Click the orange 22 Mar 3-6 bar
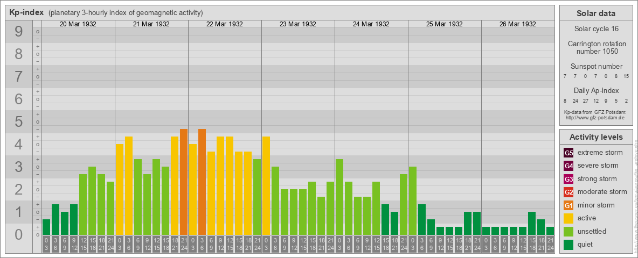Viewport: 638px width, 258px height. point(202,182)
